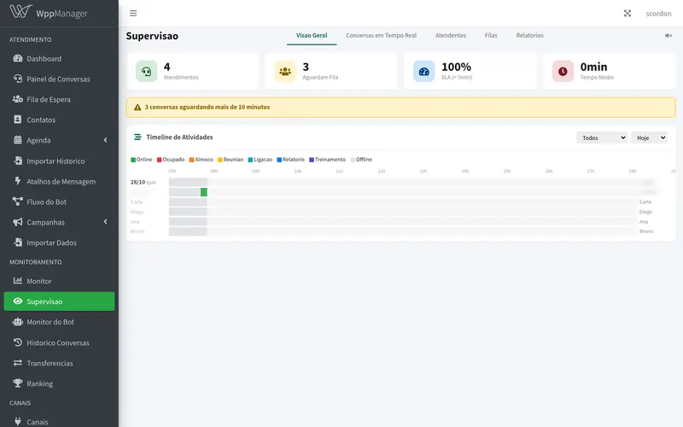
Task: Click the right-side Diego timeline label
Action: click(645, 212)
